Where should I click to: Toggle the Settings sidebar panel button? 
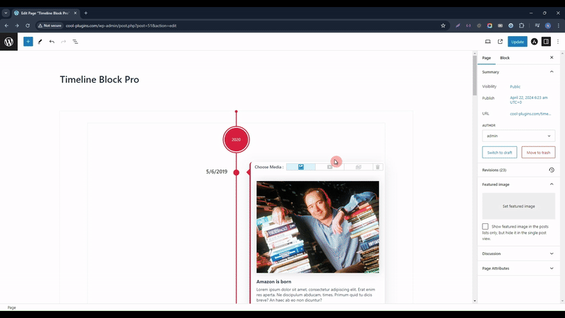tap(546, 42)
